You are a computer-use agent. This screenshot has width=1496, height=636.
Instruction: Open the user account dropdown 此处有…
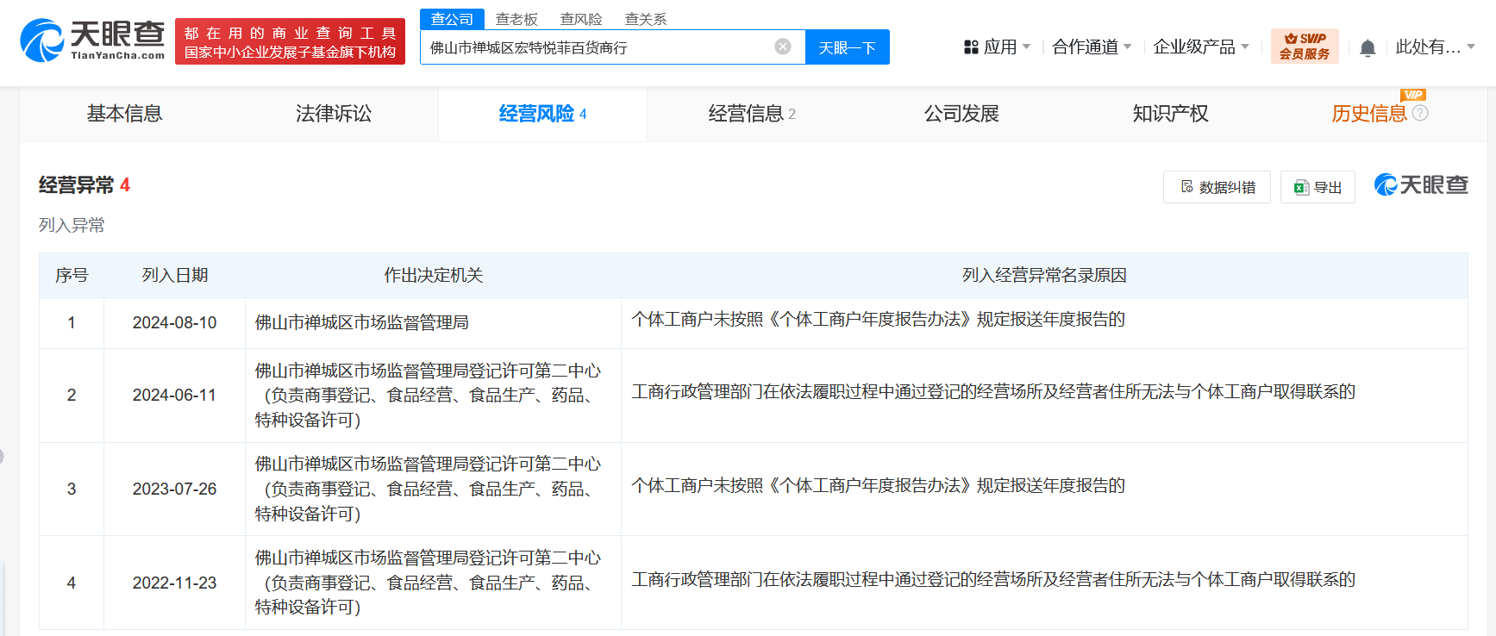[x=1436, y=47]
